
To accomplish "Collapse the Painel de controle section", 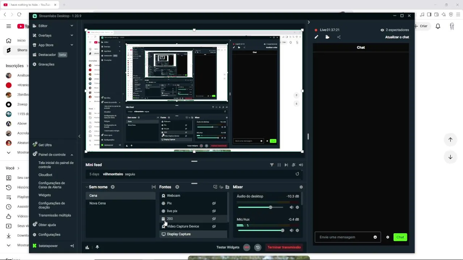I will click(x=72, y=155).
